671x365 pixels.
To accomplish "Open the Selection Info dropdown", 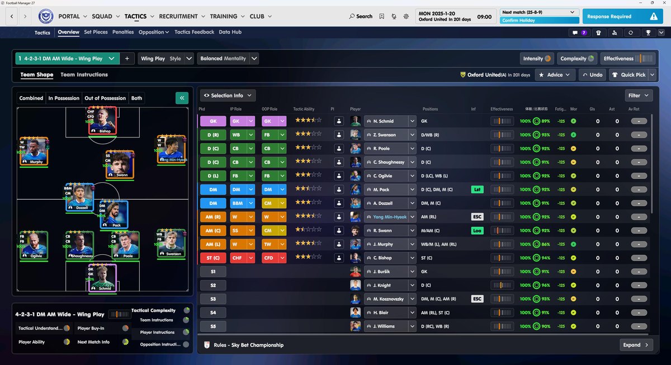I will pyautogui.click(x=228, y=96).
